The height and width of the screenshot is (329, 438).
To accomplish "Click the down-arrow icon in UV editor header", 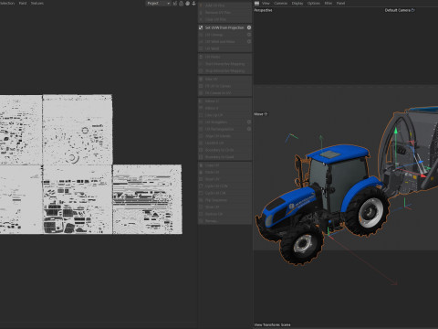I will tap(193, 4).
